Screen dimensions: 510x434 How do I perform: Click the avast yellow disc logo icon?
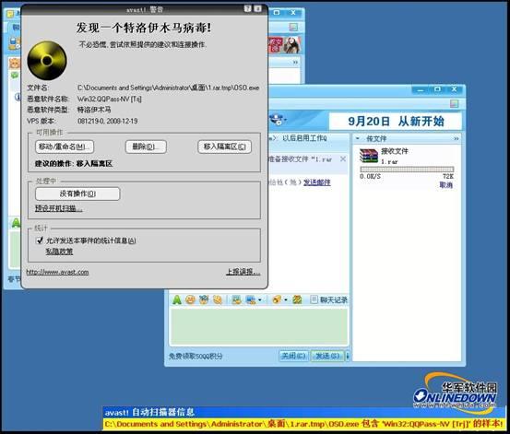tap(47, 61)
